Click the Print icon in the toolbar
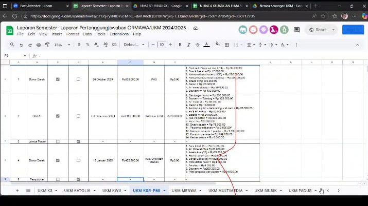This screenshot has height=206, width=368. point(39,45)
